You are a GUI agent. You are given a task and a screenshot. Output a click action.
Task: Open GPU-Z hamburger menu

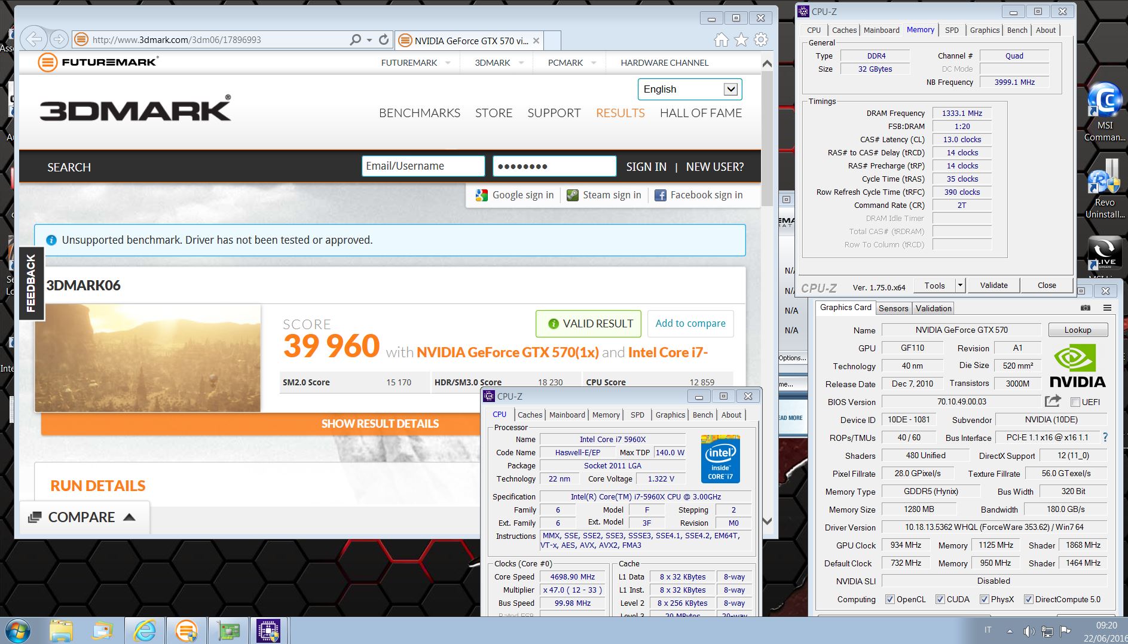pyautogui.click(x=1108, y=308)
